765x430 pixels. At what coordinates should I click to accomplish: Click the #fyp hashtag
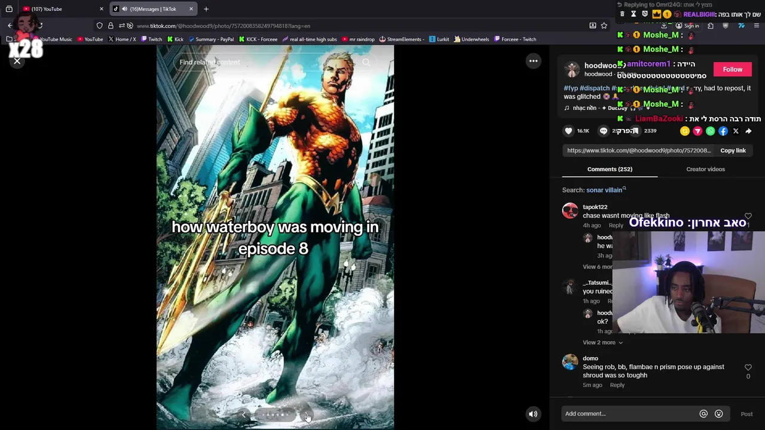570,88
